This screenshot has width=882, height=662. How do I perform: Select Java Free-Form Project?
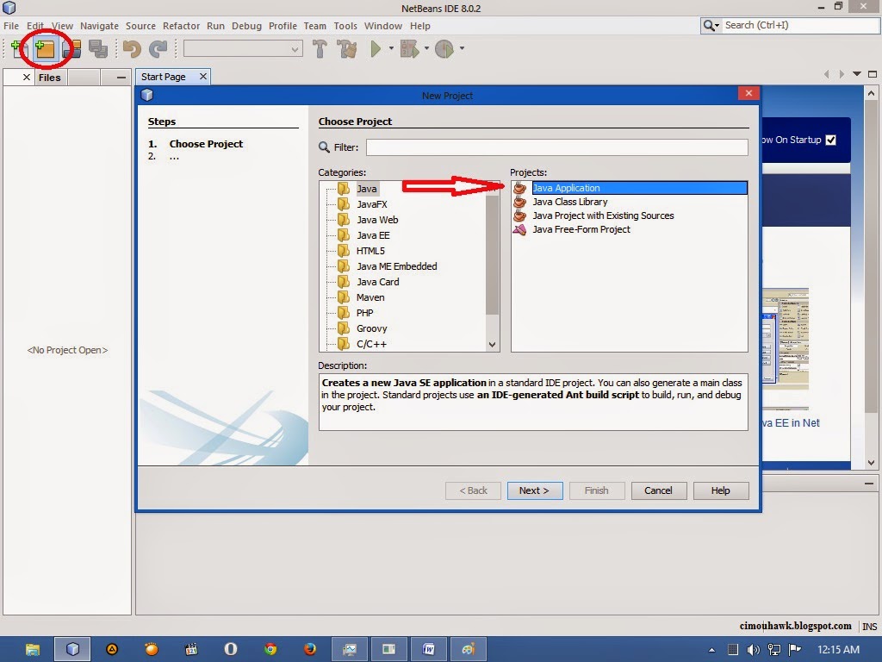click(x=581, y=229)
